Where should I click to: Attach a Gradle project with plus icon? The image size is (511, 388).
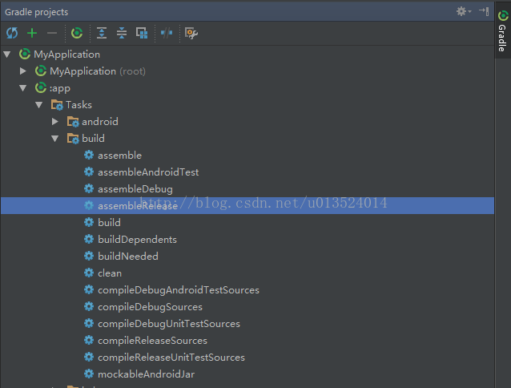click(x=32, y=33)
